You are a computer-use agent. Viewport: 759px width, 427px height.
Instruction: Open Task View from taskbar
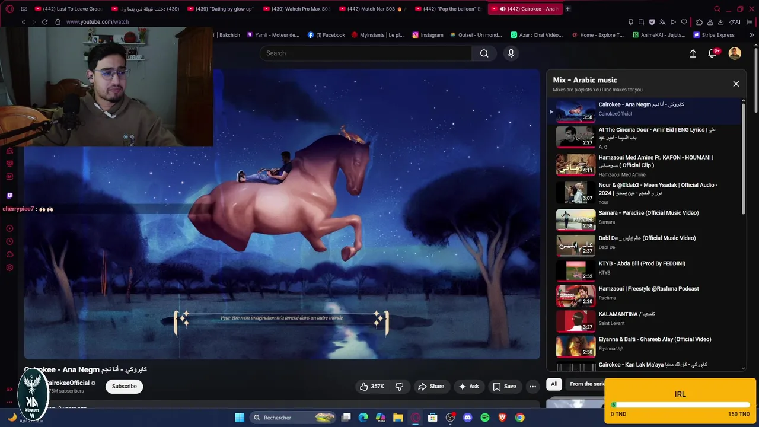346,418
